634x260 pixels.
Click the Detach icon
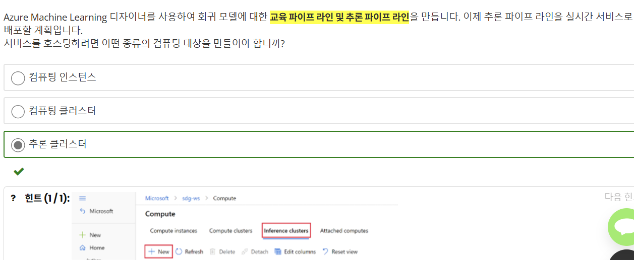click(245, 251)
